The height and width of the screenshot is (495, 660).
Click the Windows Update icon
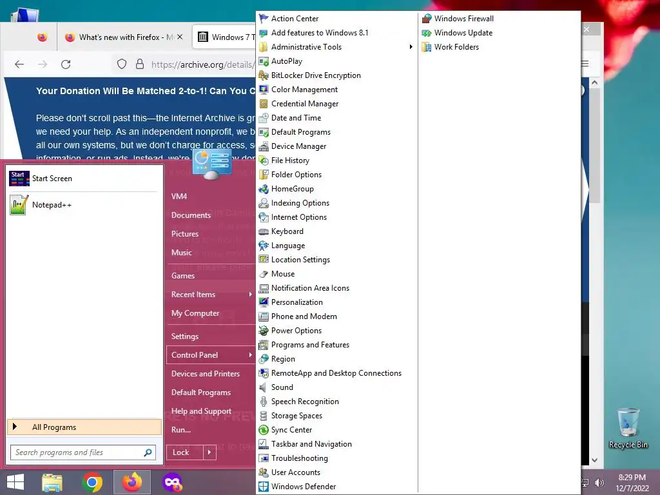click(x=427, y=33)
